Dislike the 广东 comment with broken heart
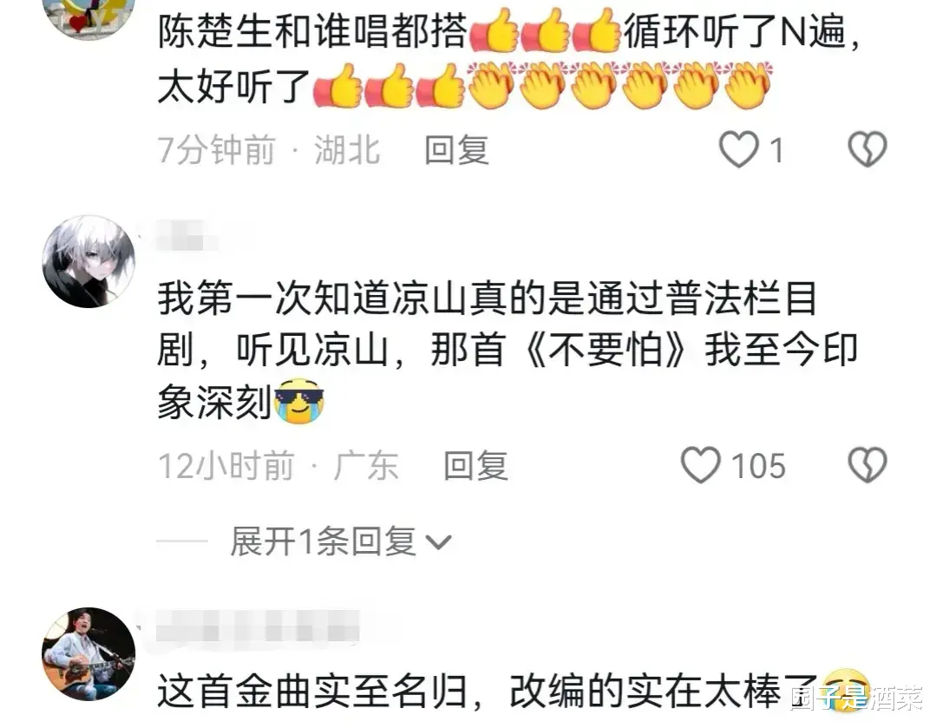Viewport: 936px width, 728px height. click(867, 465)
